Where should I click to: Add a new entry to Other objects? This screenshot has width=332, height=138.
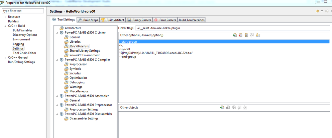[x=222, y=108]
